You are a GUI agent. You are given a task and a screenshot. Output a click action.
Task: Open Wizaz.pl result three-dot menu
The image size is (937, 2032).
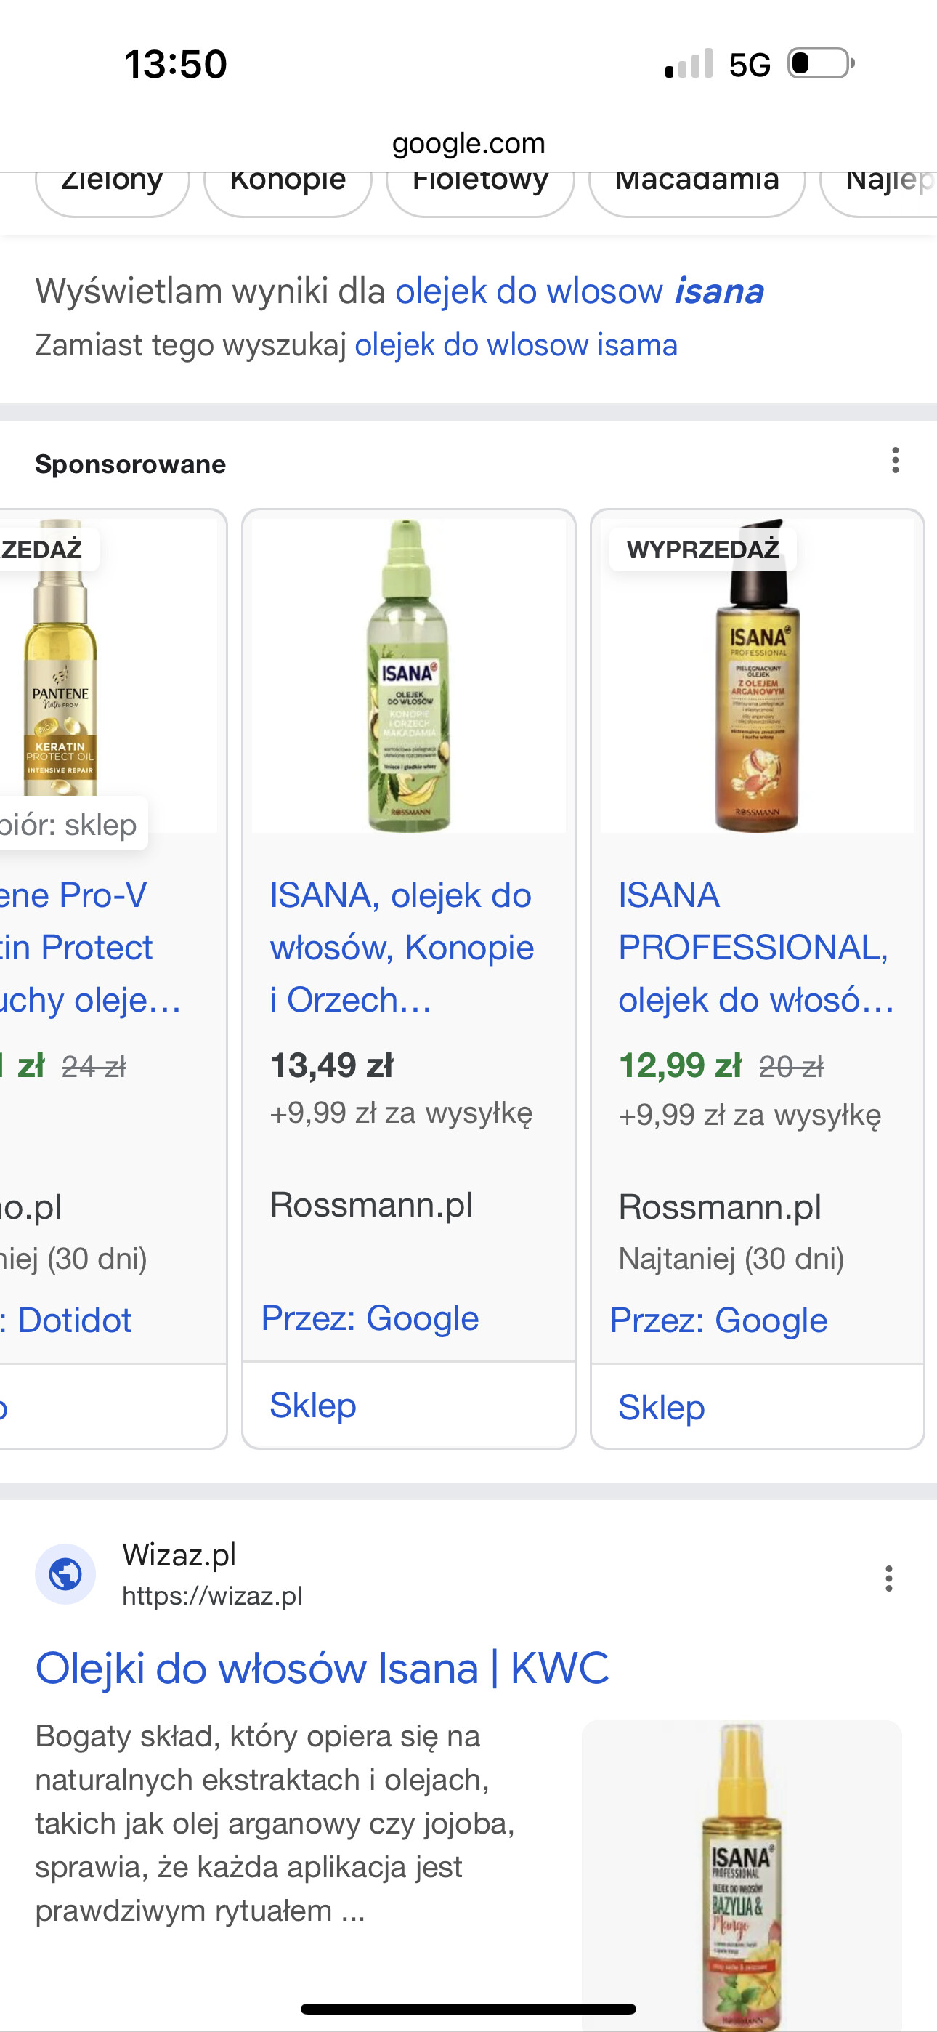[x=888, y=1579]
